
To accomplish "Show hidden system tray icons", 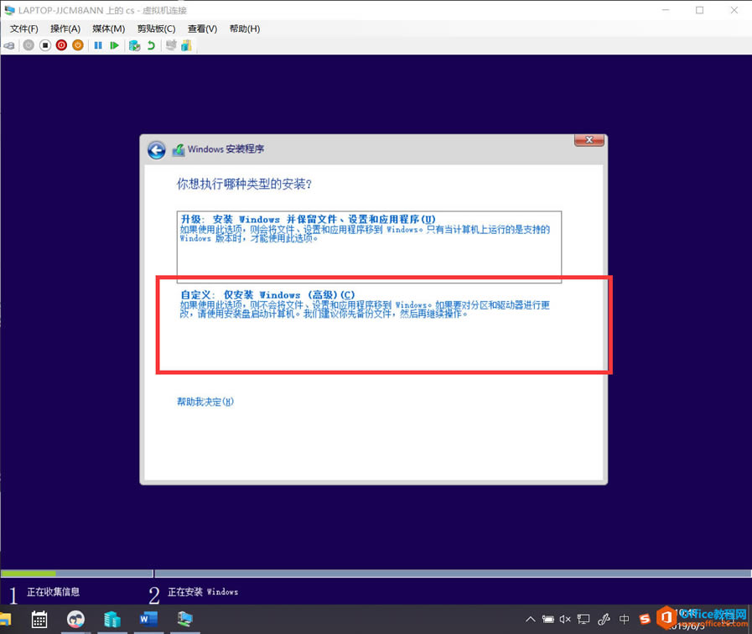I will [x=530, y=619].
